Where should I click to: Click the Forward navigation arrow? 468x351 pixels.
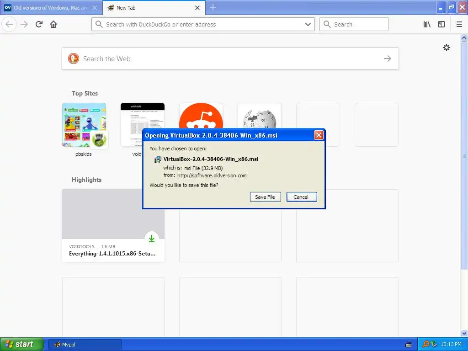[x=24, y=24]
